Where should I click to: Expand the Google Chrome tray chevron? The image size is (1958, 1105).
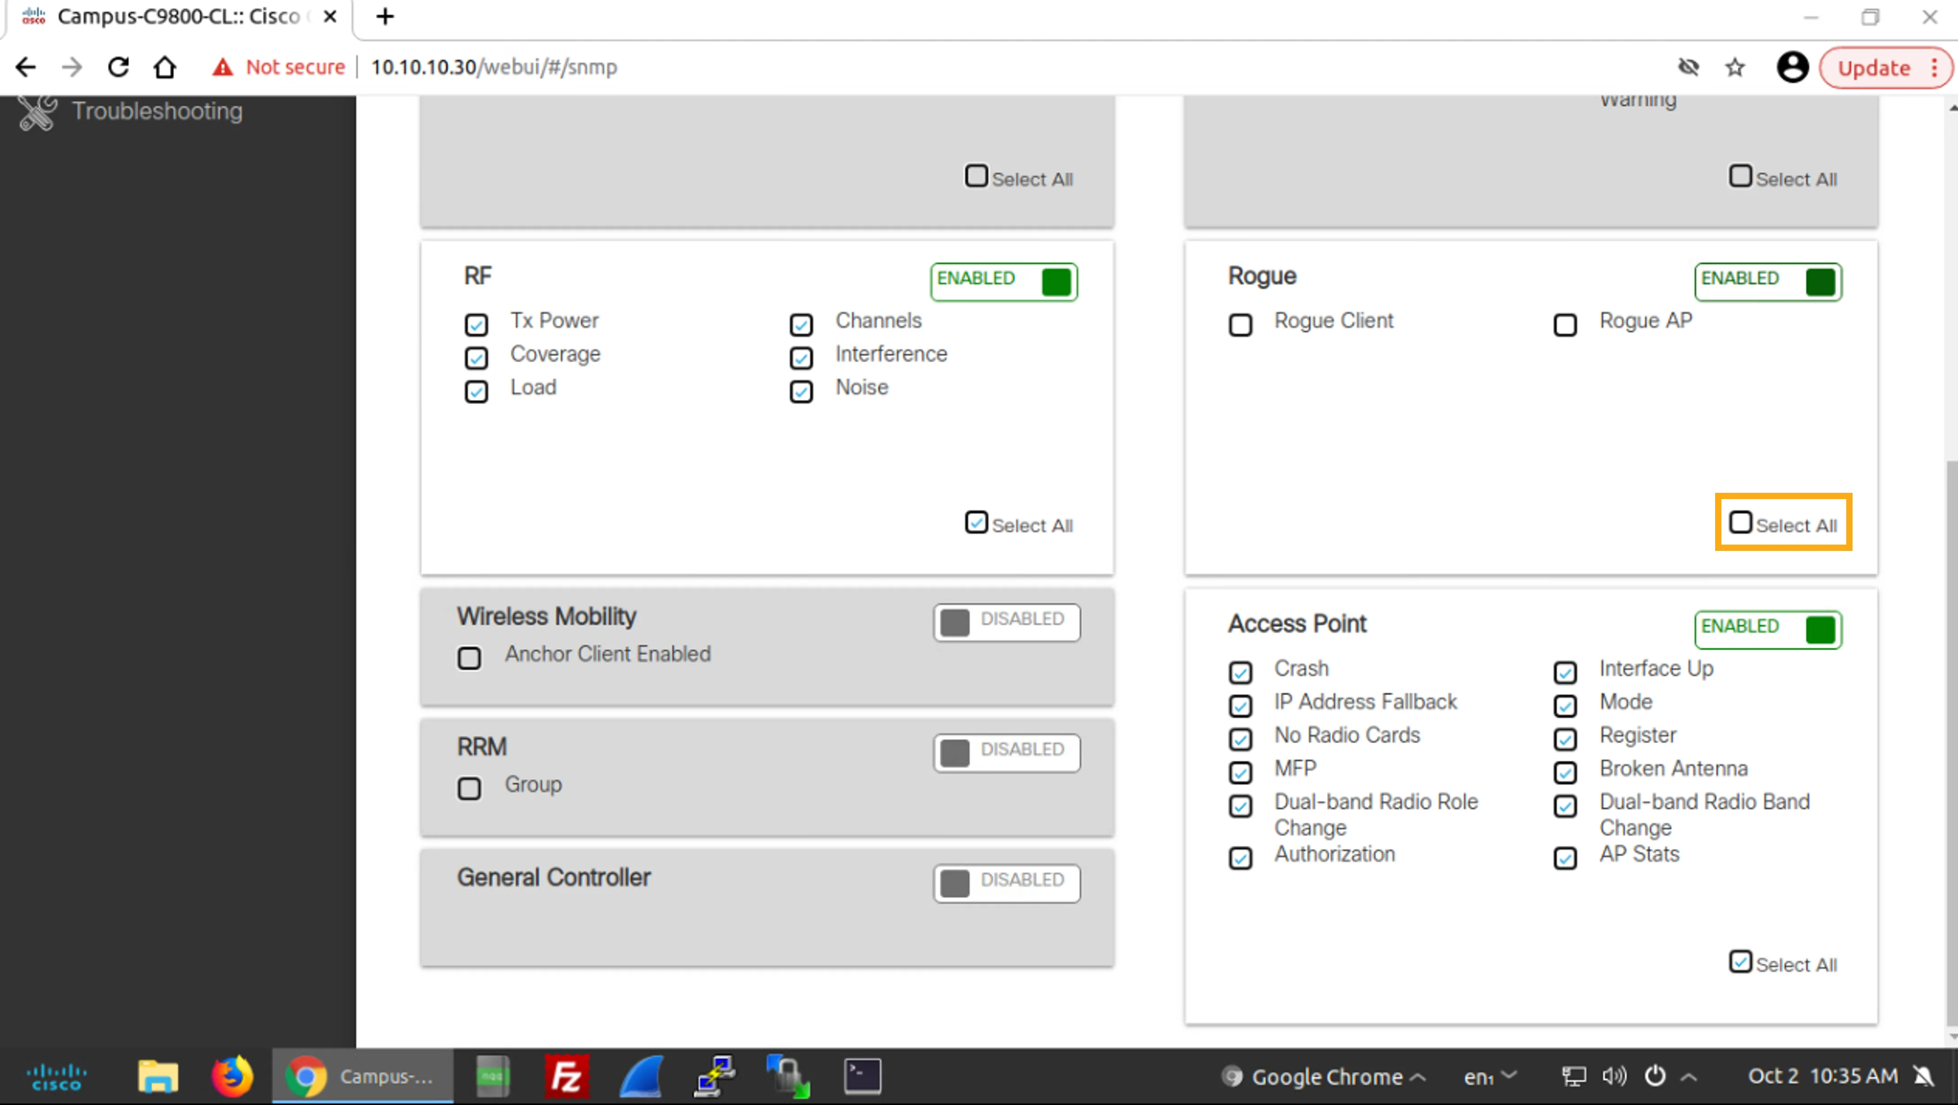coord(1418,1076)
